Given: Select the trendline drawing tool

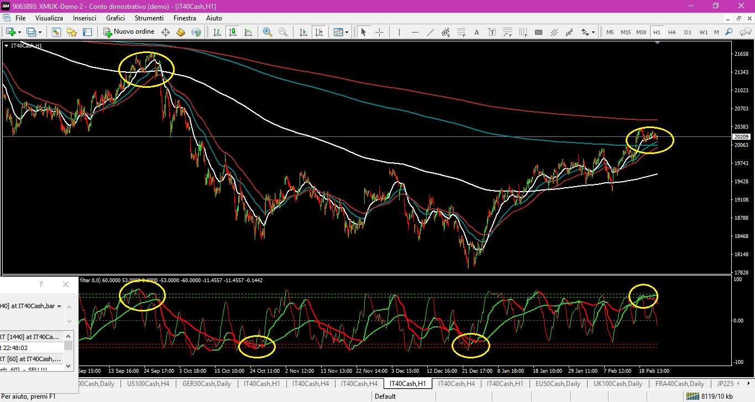Looking at the screenshot, I should tap(431, 32).
